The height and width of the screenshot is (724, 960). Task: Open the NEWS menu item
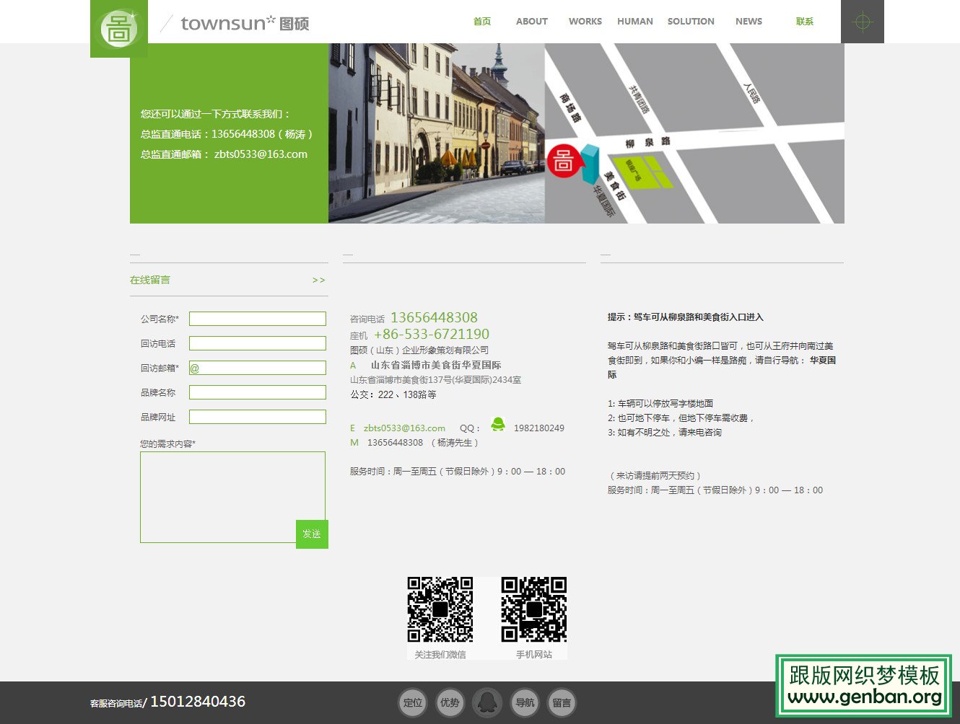(749, 22)
